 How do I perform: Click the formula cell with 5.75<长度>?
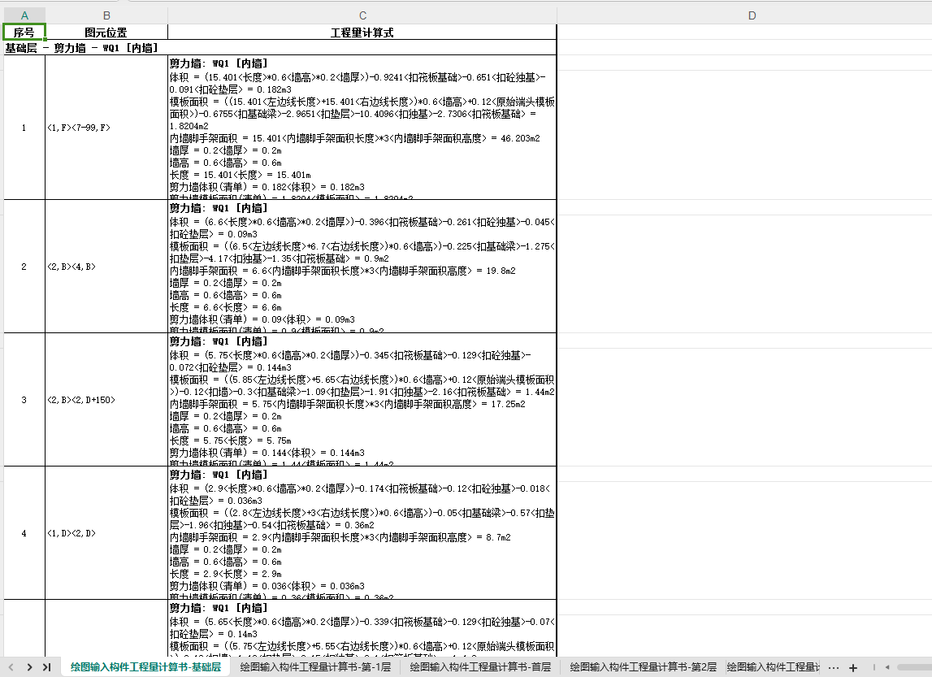(362, 400)
